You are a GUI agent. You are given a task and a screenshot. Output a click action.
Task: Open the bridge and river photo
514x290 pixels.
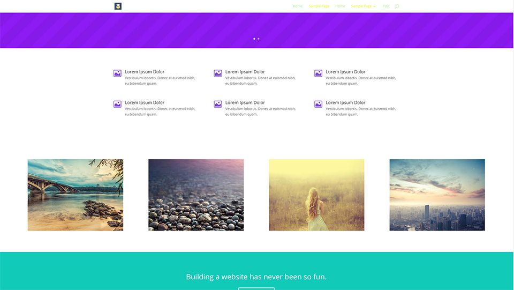point(75,195)
